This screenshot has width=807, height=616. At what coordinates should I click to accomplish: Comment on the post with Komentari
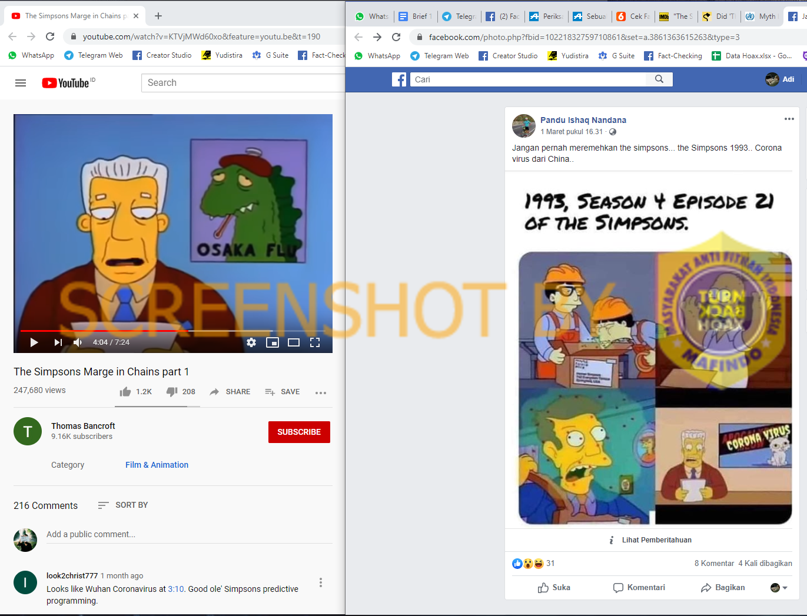click(639, 588)
